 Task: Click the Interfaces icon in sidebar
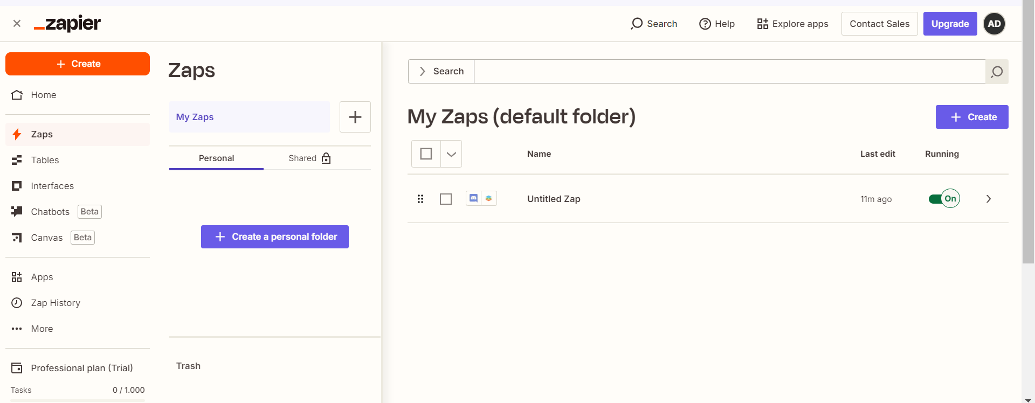(17, 186)
